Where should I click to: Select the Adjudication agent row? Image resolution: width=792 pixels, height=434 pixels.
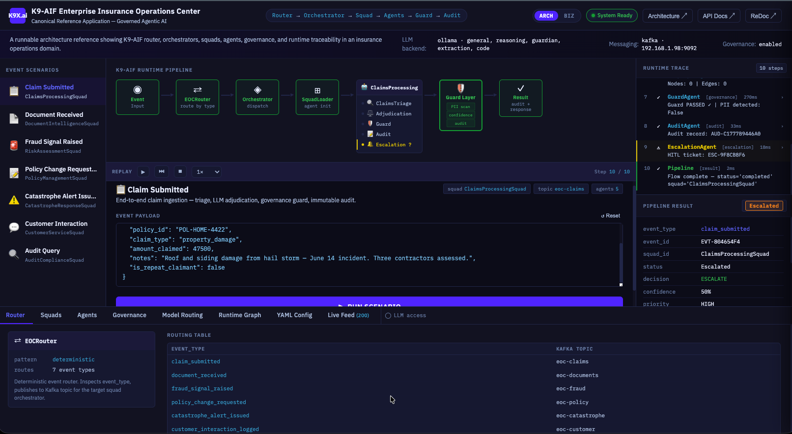389,113
